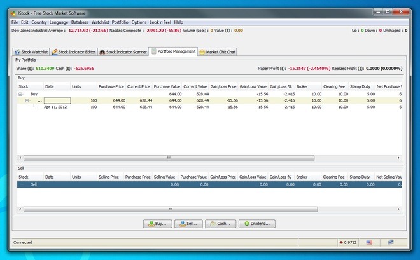The image size is (420, 260).
Task: Click Clearing Fee header in Sell table
Action: point(333,177)
